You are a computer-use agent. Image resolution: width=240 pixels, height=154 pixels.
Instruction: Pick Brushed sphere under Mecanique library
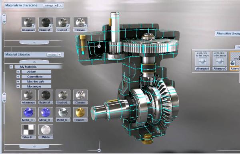click(63, 95)
